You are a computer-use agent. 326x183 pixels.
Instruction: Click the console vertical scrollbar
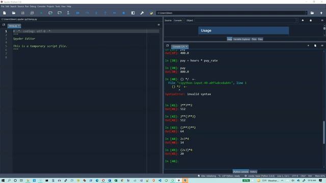pos(324,132)
